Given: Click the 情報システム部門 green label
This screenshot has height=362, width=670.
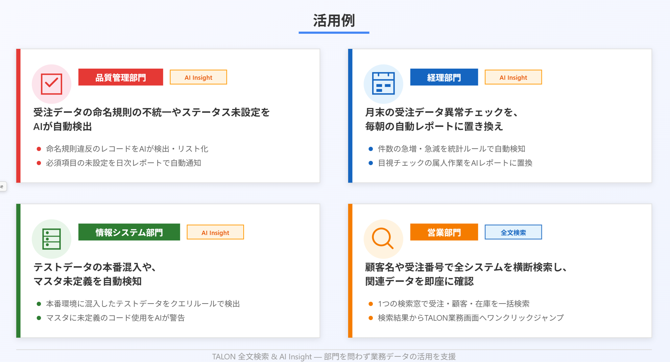Looking at the screenshot, I should [x=129, y=232].
